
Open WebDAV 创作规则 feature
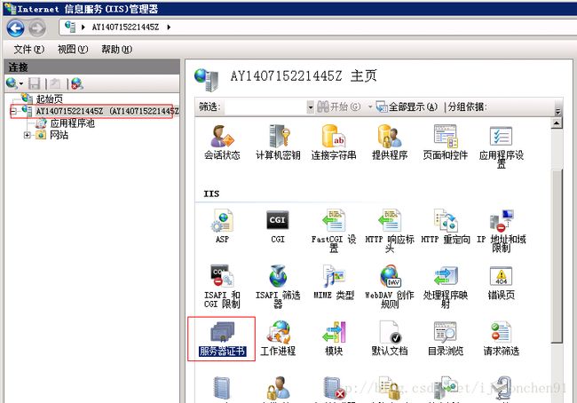tap(390, 287)
